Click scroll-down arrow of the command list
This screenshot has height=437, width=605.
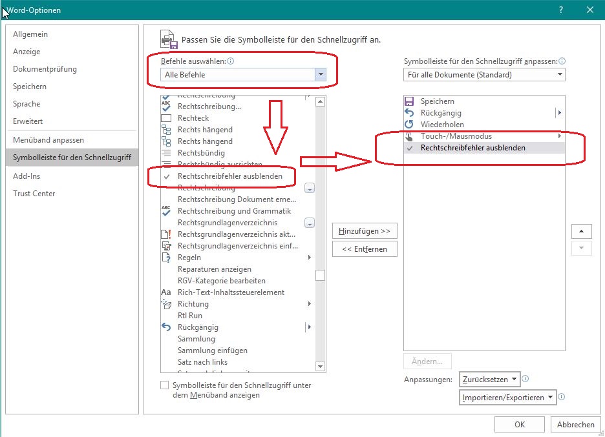pyautogui.click(x=320, y=367)
